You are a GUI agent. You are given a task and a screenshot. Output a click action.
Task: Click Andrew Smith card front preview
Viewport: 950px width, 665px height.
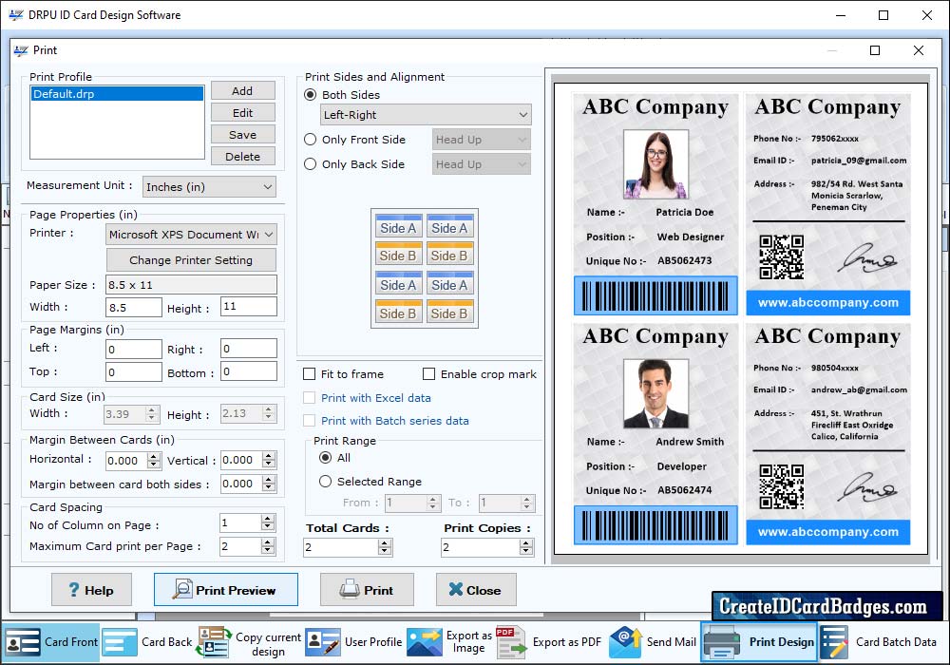(x=655, y=434)
